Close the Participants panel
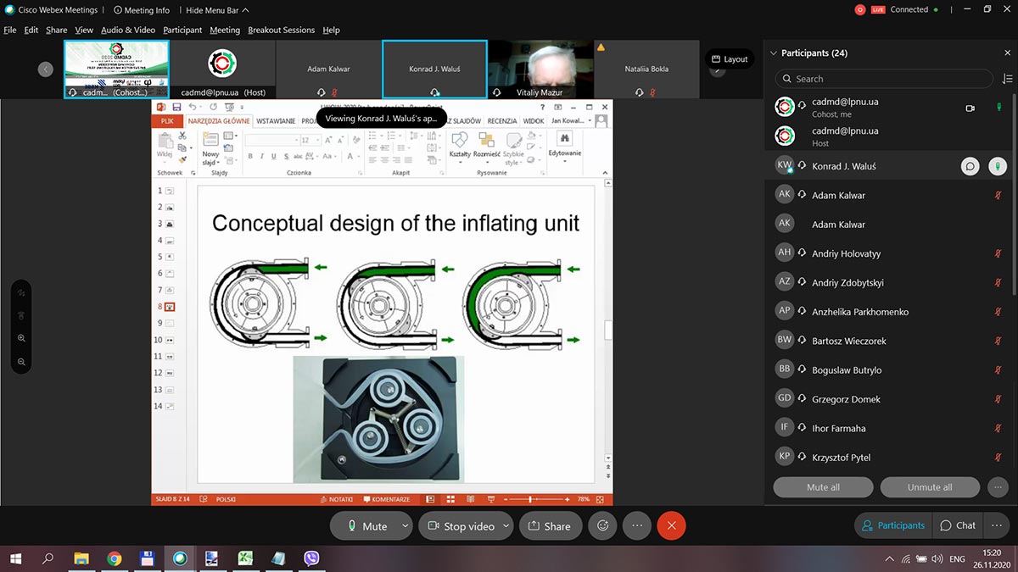 1007,53
